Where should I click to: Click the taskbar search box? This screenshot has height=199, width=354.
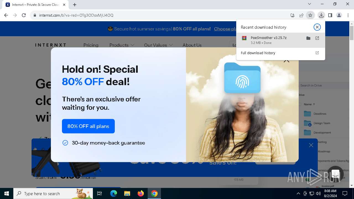point(53,193)
